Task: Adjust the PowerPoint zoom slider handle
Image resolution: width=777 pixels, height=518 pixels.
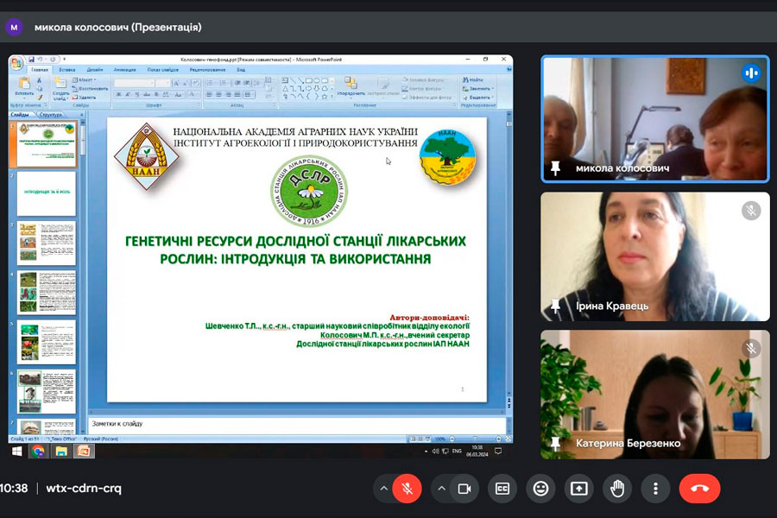Action: pyautogui.click(x=475, y=439)
